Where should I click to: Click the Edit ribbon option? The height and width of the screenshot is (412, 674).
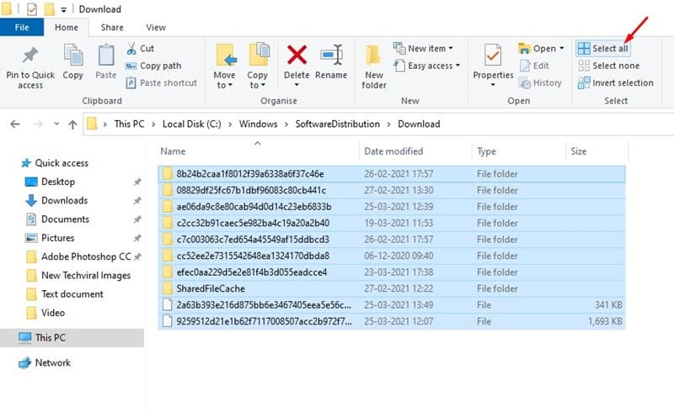(534, 66)
